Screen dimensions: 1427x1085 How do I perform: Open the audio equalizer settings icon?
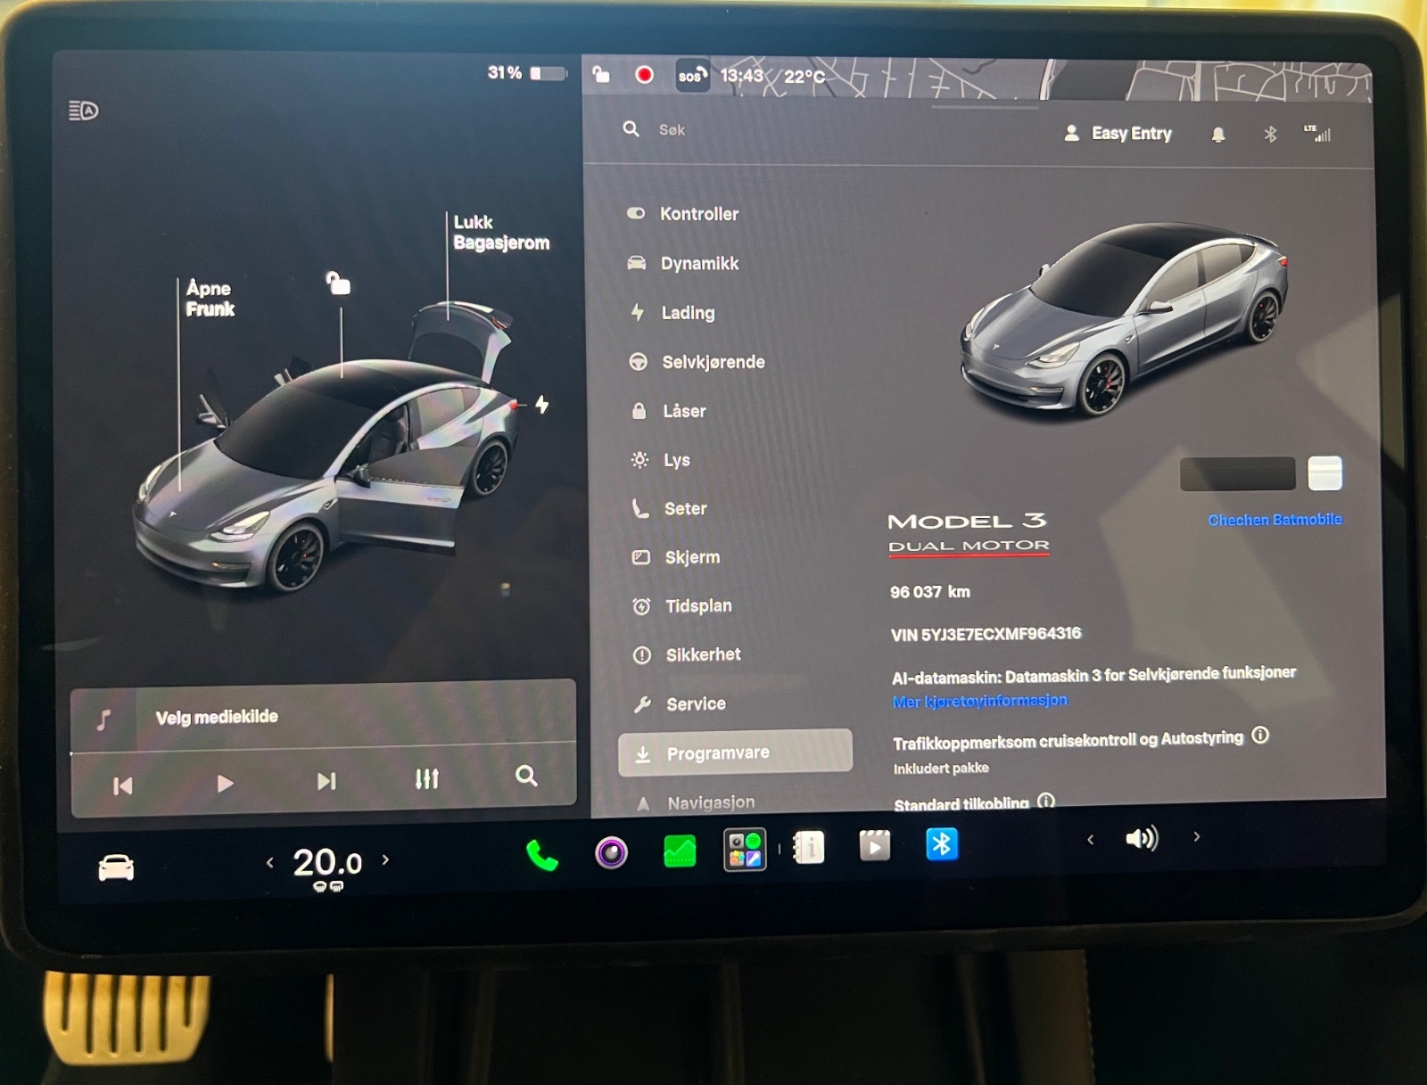tap(427, 779)
